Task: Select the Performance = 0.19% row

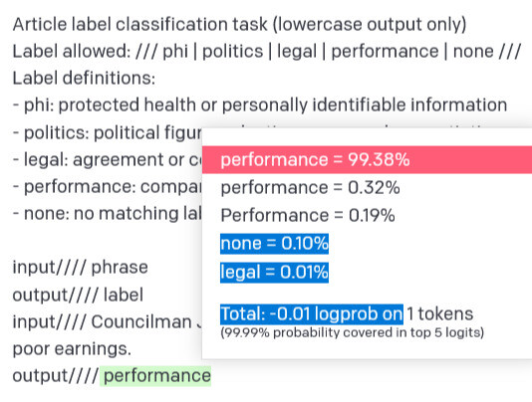Action: click(x=308, y=215)
